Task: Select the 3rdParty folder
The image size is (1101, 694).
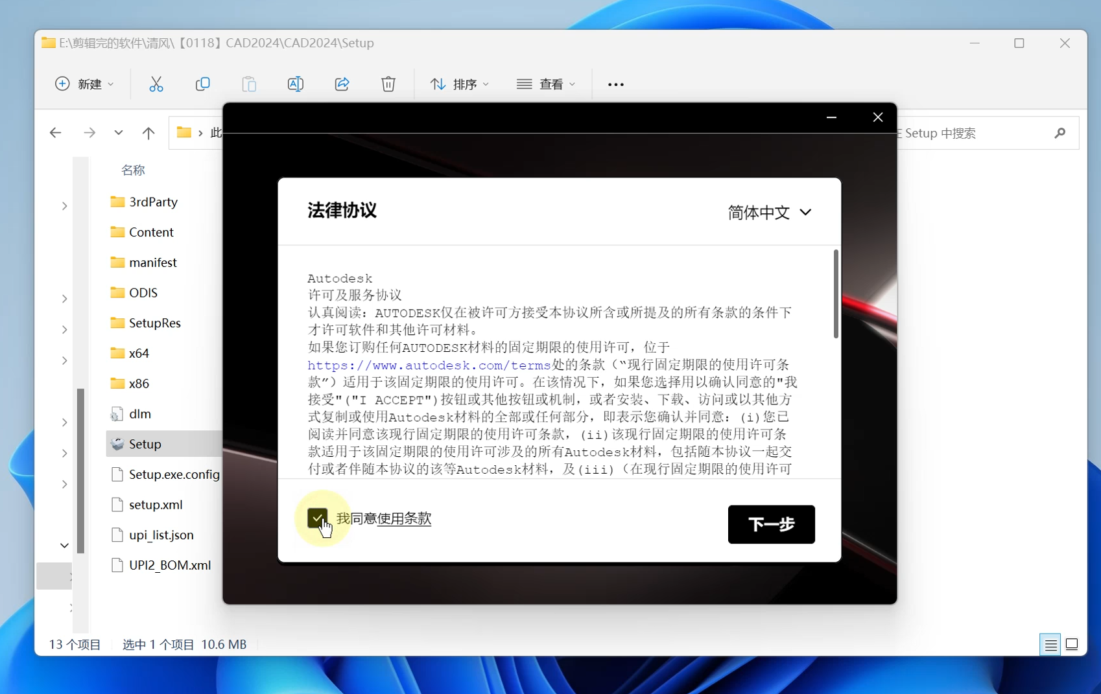Action: (154, 202)
